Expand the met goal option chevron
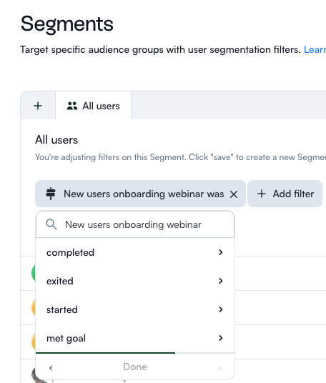The height and width of the screenshot is (383, 326). pos(221,338)
